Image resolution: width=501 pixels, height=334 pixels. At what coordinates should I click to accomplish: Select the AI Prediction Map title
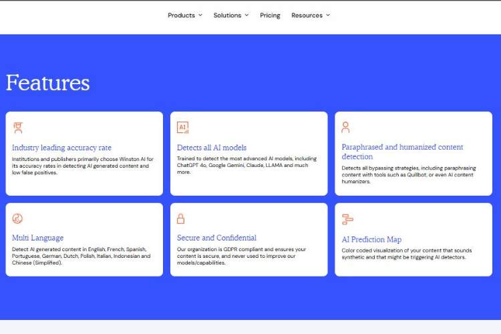coord(371,239)
